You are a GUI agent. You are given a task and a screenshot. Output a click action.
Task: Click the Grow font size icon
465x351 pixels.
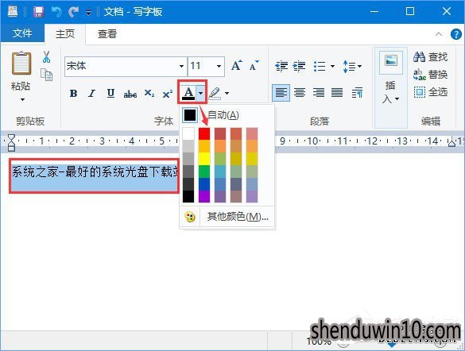click(x=236, y=65)
